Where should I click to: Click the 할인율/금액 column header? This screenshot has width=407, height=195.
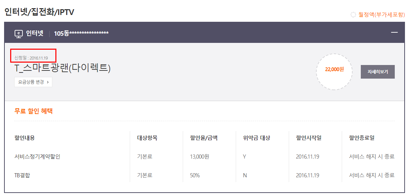204,138
